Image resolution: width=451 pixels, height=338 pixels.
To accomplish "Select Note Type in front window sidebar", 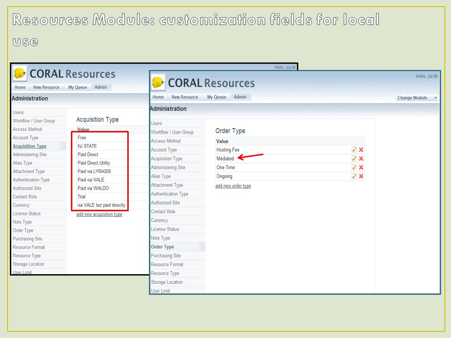I will (x=177, y=238).
